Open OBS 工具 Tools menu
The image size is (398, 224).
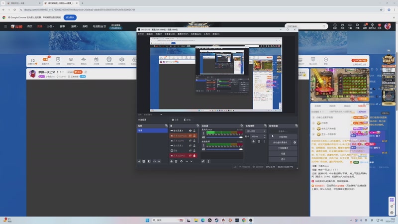(207, 34)
